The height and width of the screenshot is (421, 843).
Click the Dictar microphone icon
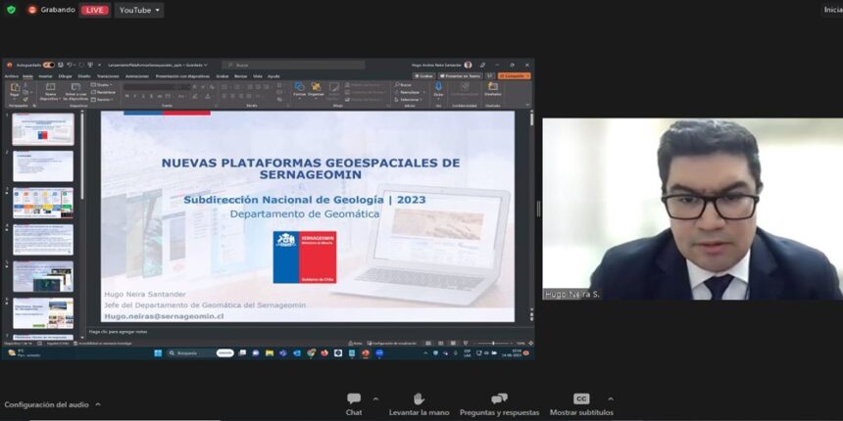coord(438,89)
